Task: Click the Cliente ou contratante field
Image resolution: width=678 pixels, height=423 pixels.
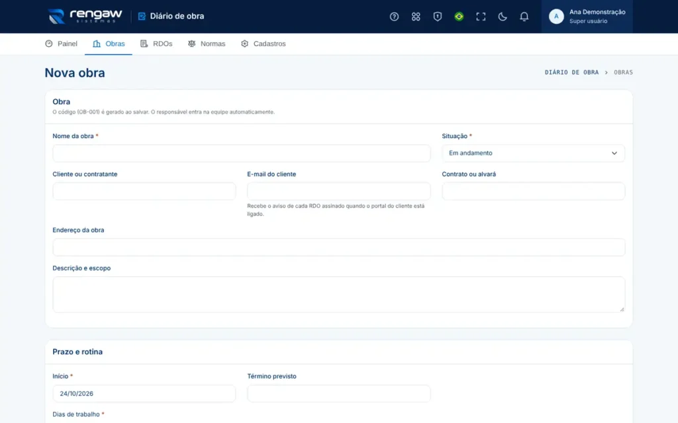Action: pos(144,191)
